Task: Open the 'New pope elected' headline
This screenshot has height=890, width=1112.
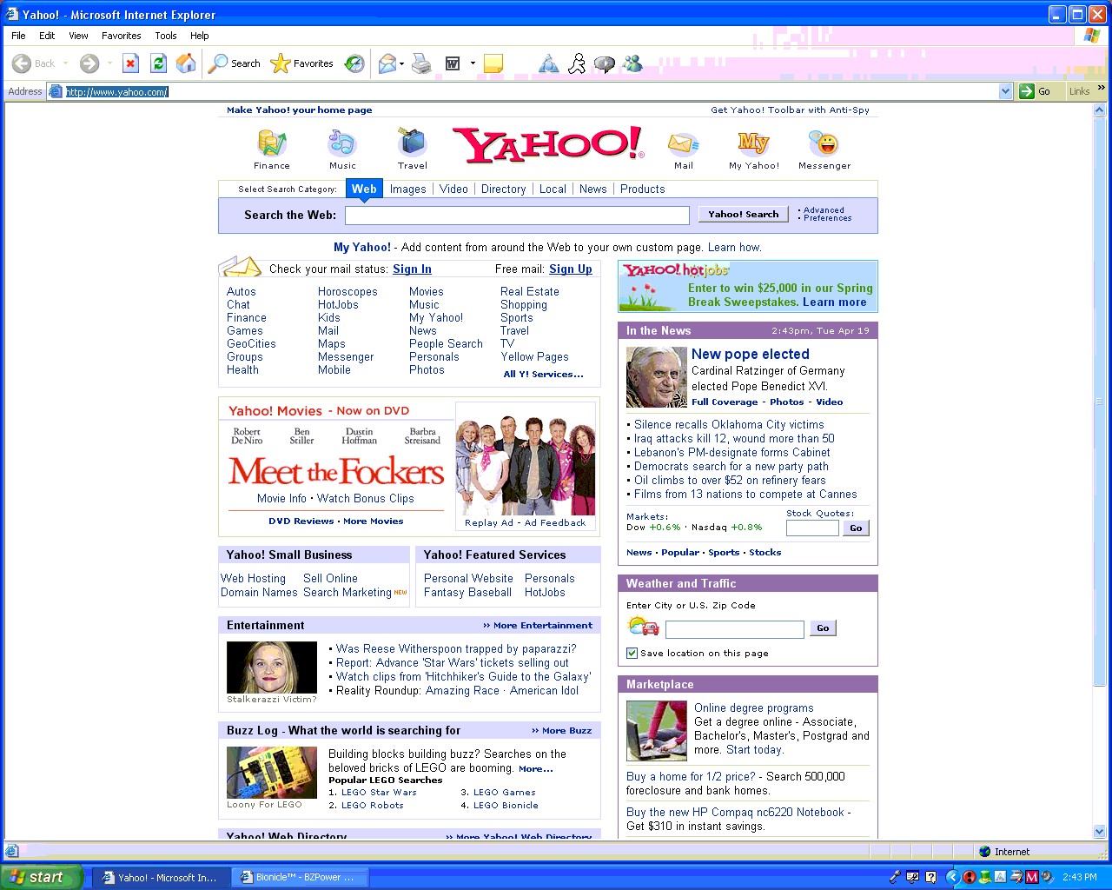Action: (751, 354)
